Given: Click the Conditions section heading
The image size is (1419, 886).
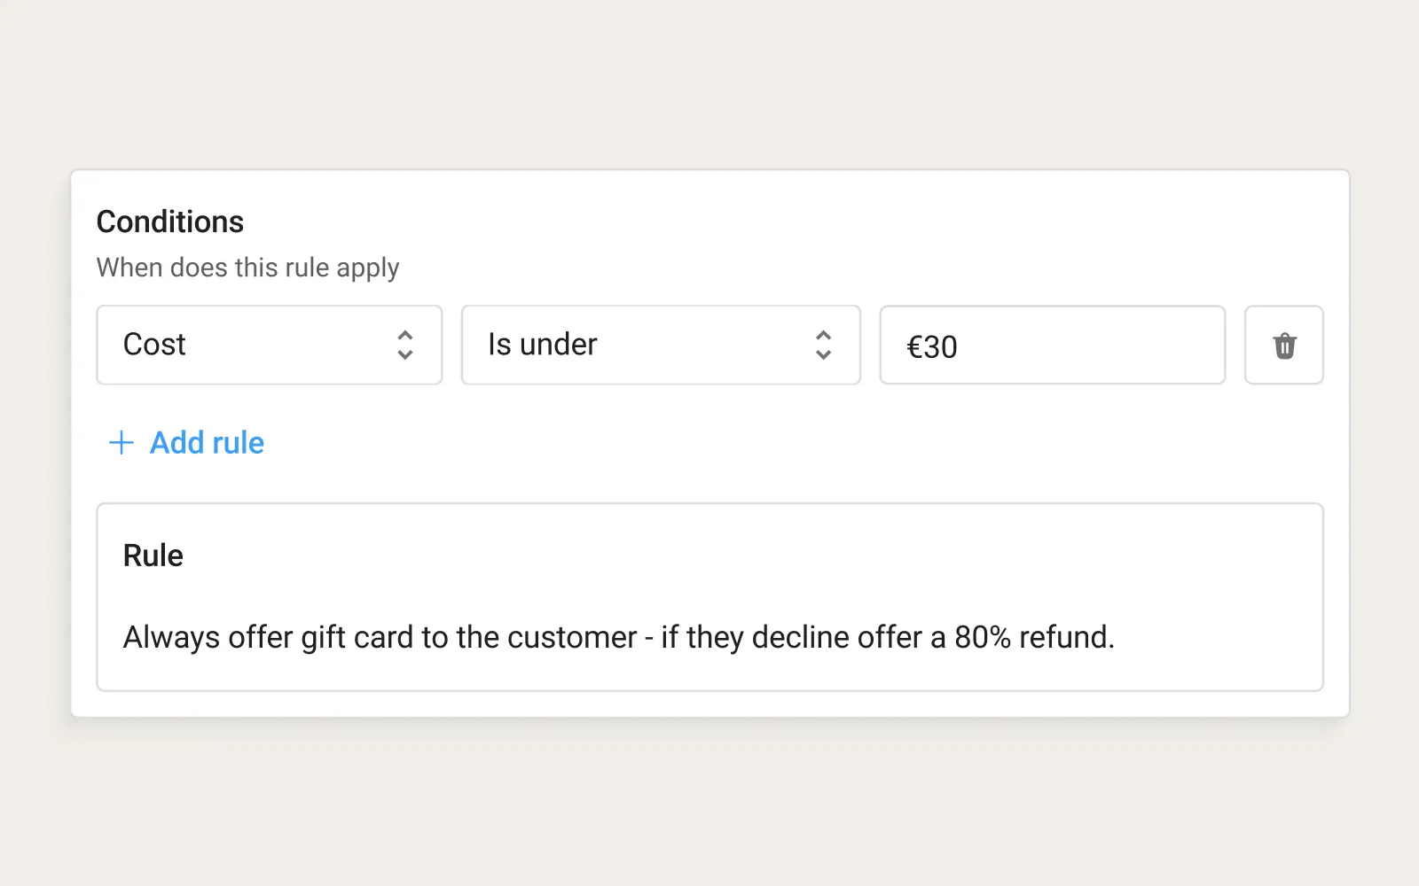Looking at the screenshot, I should [x=170, y=221].
